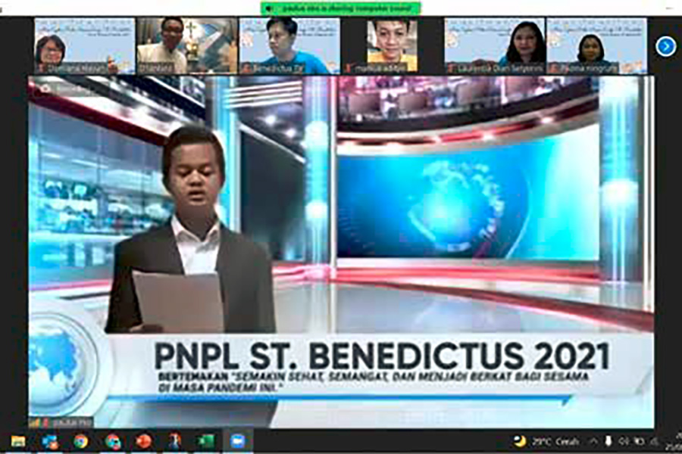
Task: Click the Zoom icon in the taskbar
Action: click(237, 441)
